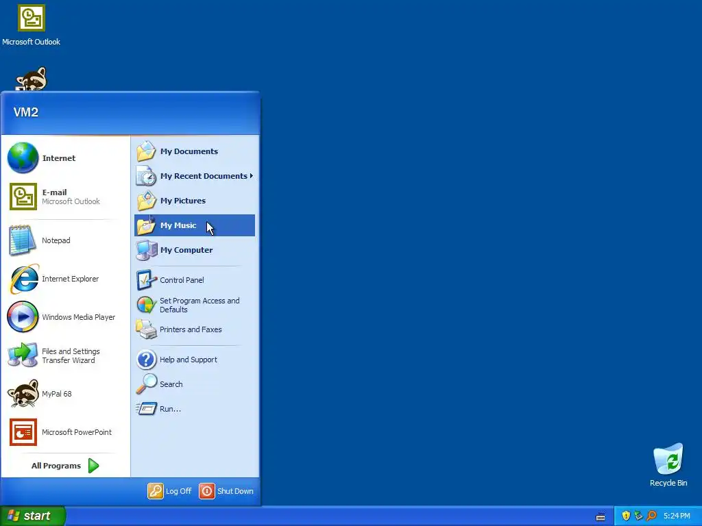Click the My Pictures folder icon

146,201
